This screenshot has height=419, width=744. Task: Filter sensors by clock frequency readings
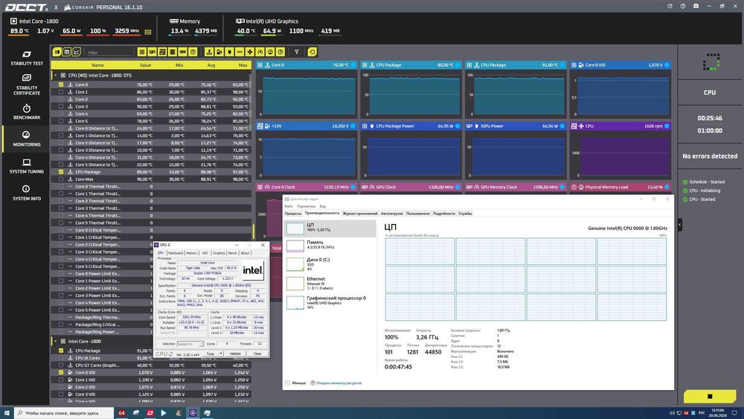(x=260, y=51)
